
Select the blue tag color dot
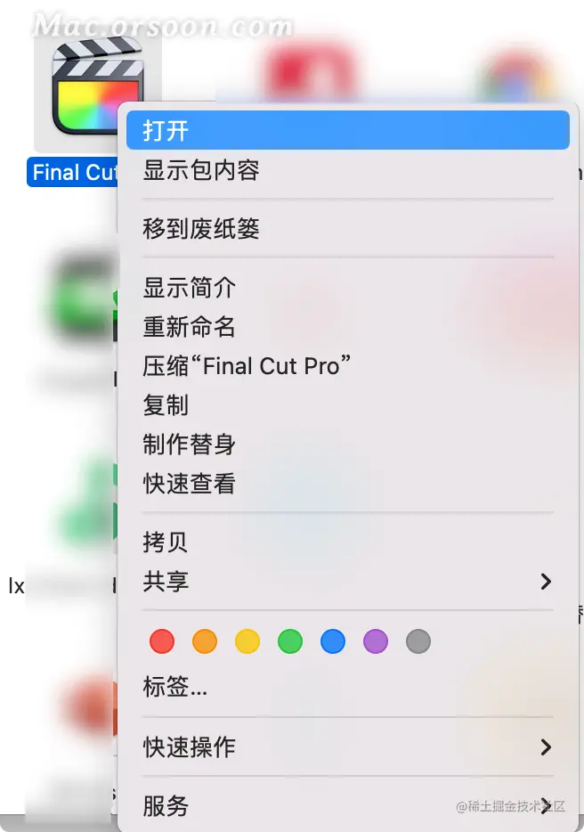tap(333, 641)
